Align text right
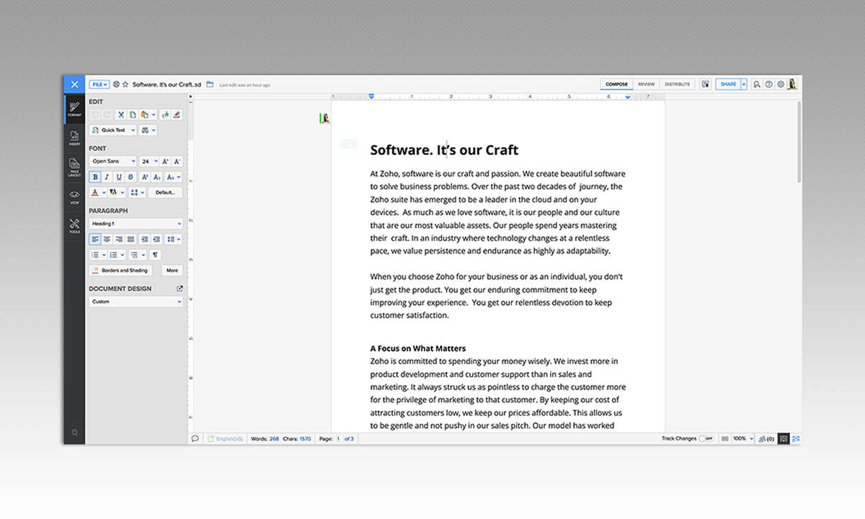The width and height of the screenshot is (865, 519). point(119,239)
